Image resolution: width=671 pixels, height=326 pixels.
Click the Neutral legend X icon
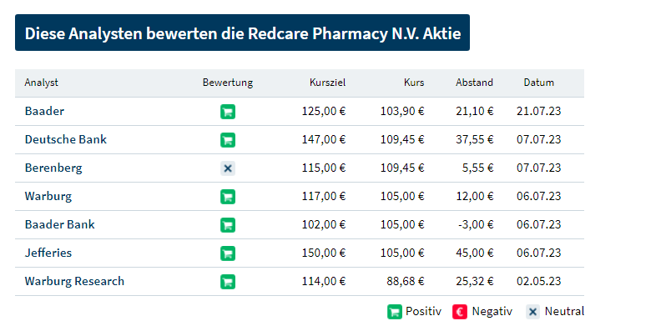pos(532,312)
